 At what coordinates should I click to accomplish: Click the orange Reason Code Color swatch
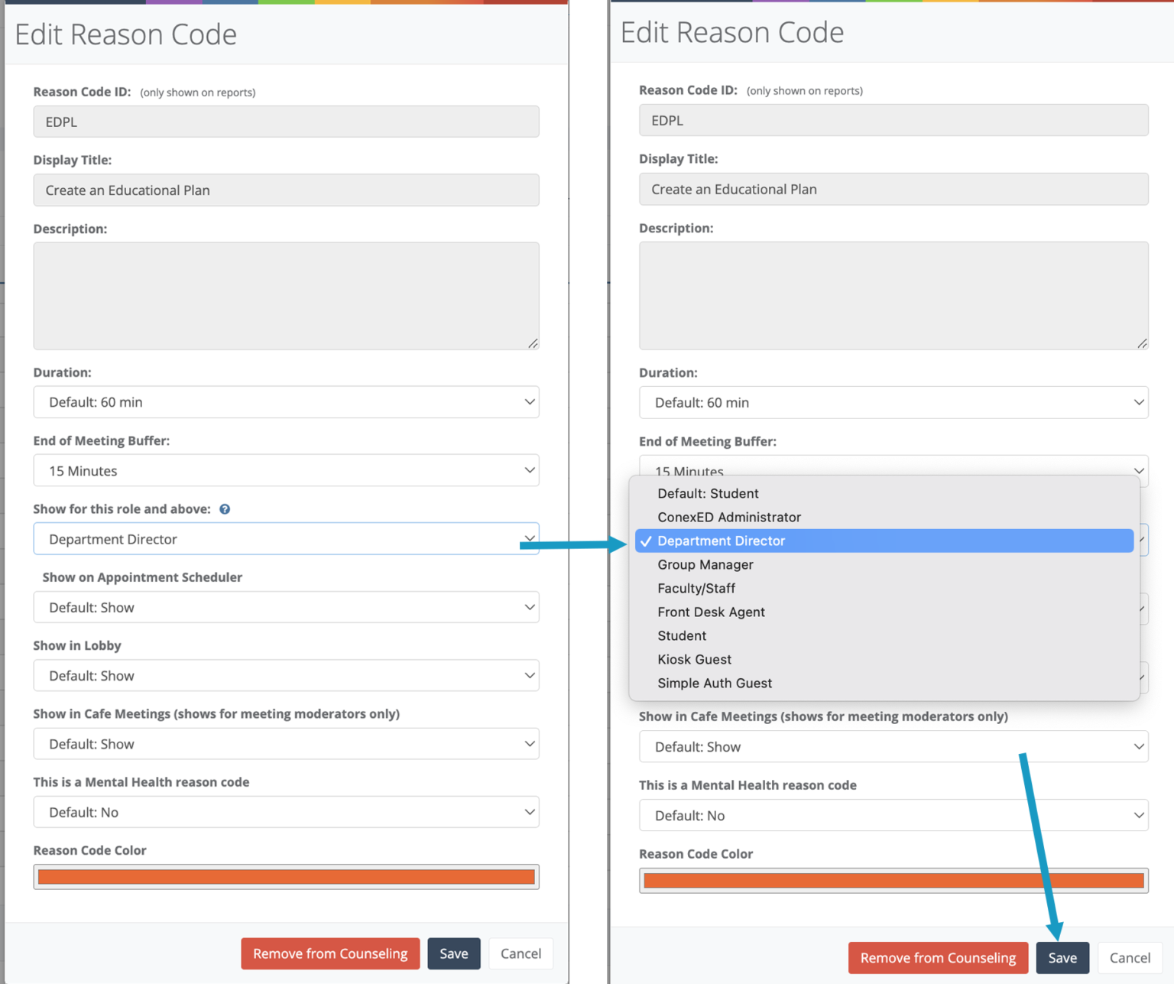(x=286, y=876)
